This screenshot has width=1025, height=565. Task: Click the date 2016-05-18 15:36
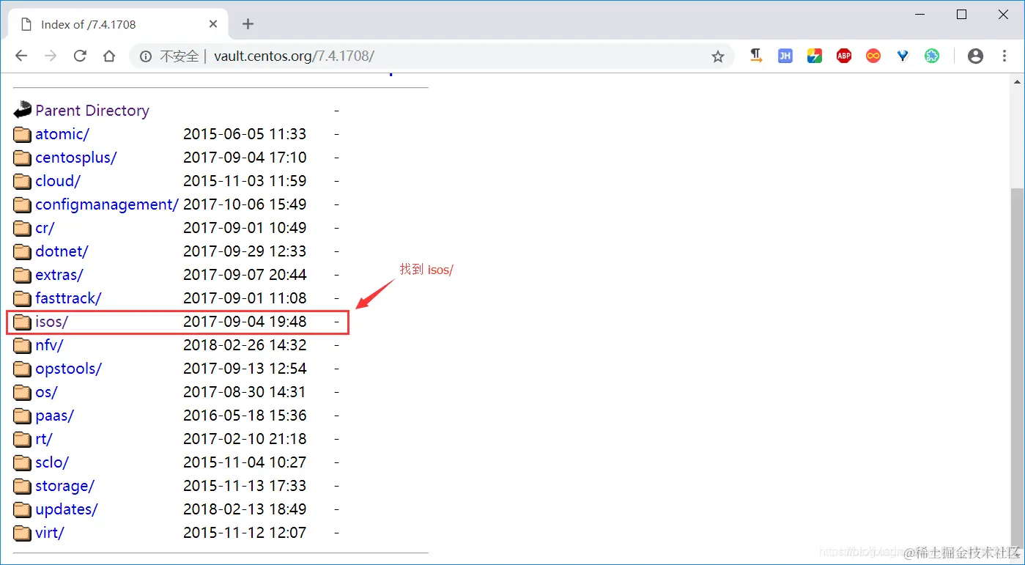pos(245,416)
